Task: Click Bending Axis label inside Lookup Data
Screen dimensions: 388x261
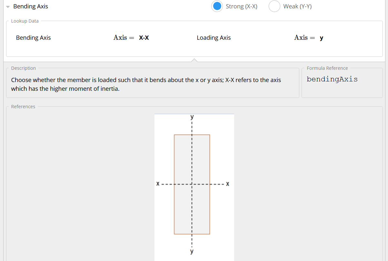Action: 34,38
